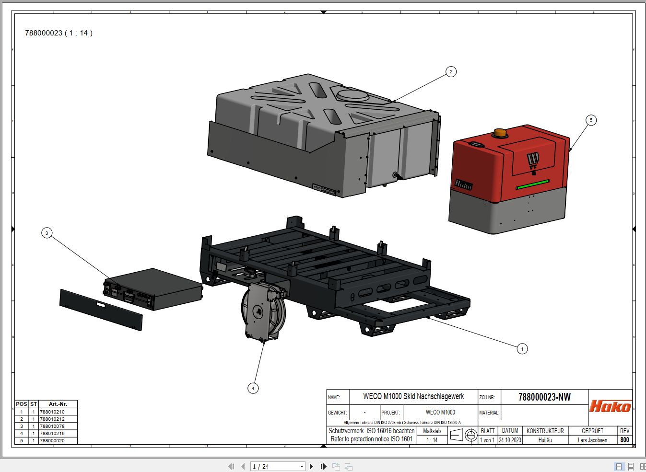Click callout balloon 3 near the battery box
646x472 pixels.
pos(47,233)
